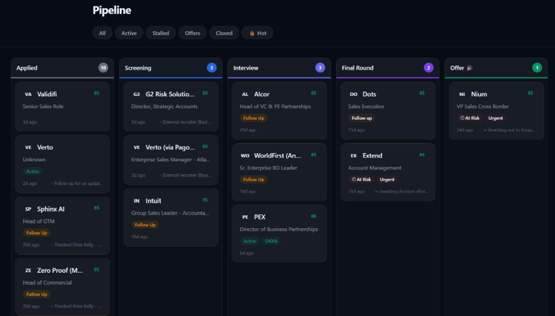Click the Final Round count badge 2

[428, 68]
